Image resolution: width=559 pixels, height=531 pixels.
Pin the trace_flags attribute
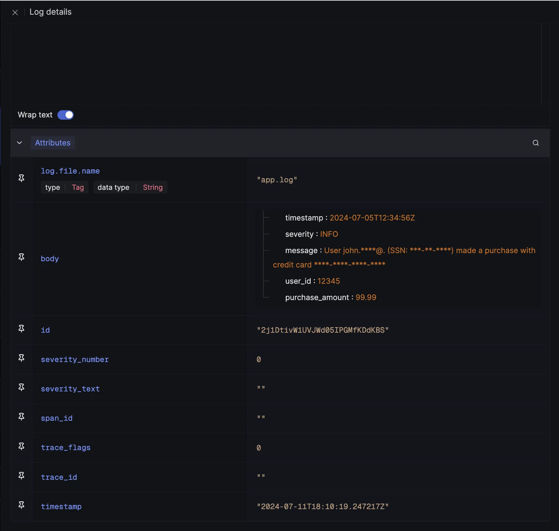(x=22, y=446)
